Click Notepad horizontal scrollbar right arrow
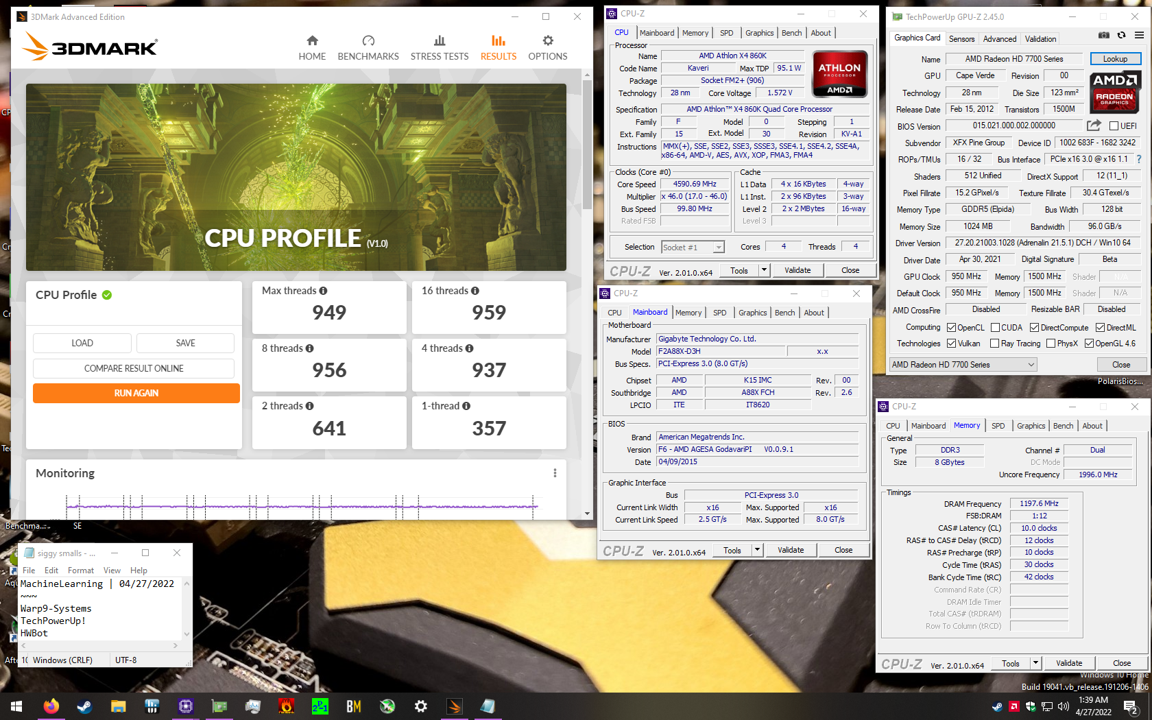This screenshot has width=1152, height=720. point(176,646)
